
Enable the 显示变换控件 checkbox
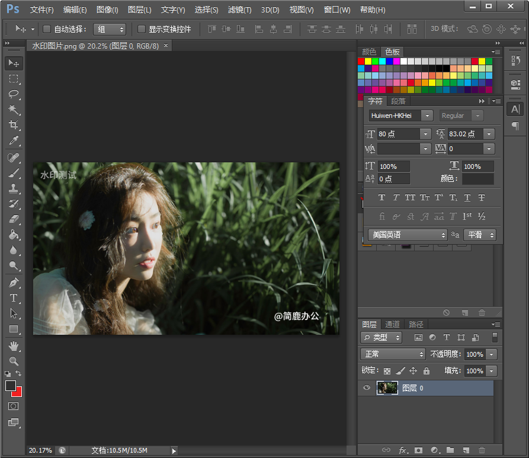[x=142, y=29]
